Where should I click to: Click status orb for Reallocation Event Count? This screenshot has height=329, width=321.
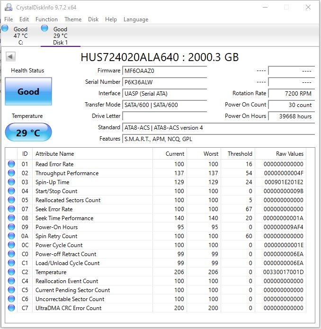[x=11, y=281]
